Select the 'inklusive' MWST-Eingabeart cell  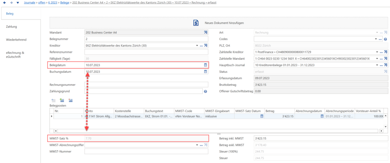[x=219, y=116]
